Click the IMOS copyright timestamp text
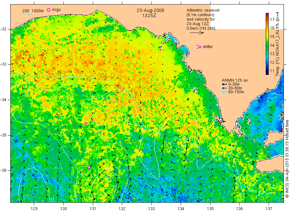291x213 pixels. 287,159
